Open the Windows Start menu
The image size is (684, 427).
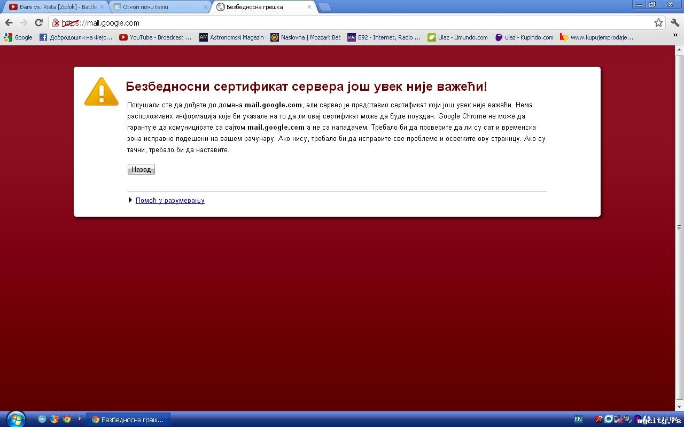tap(15, 420)
